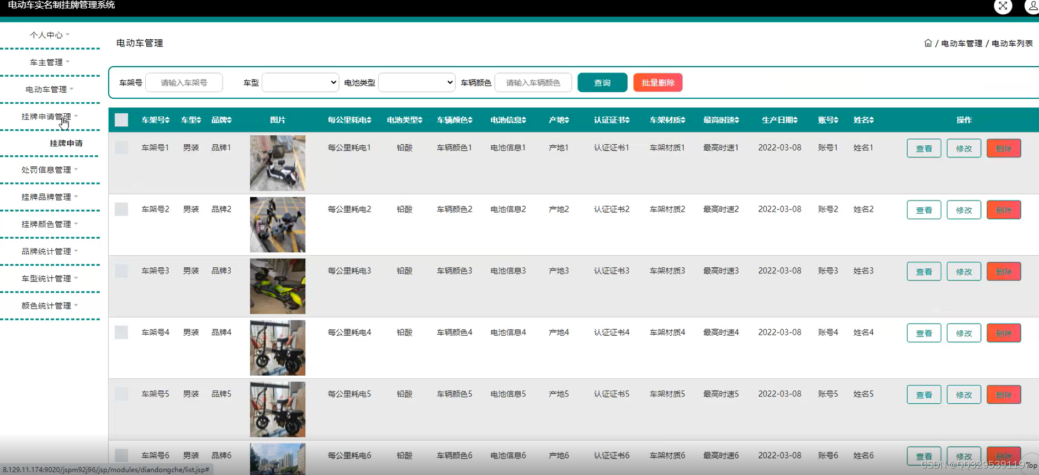Image resolution: width=1039 pixels, height=475 pixels.
Task: Check the row checkbox for 车架号5
Action: (x=121, y=394)
